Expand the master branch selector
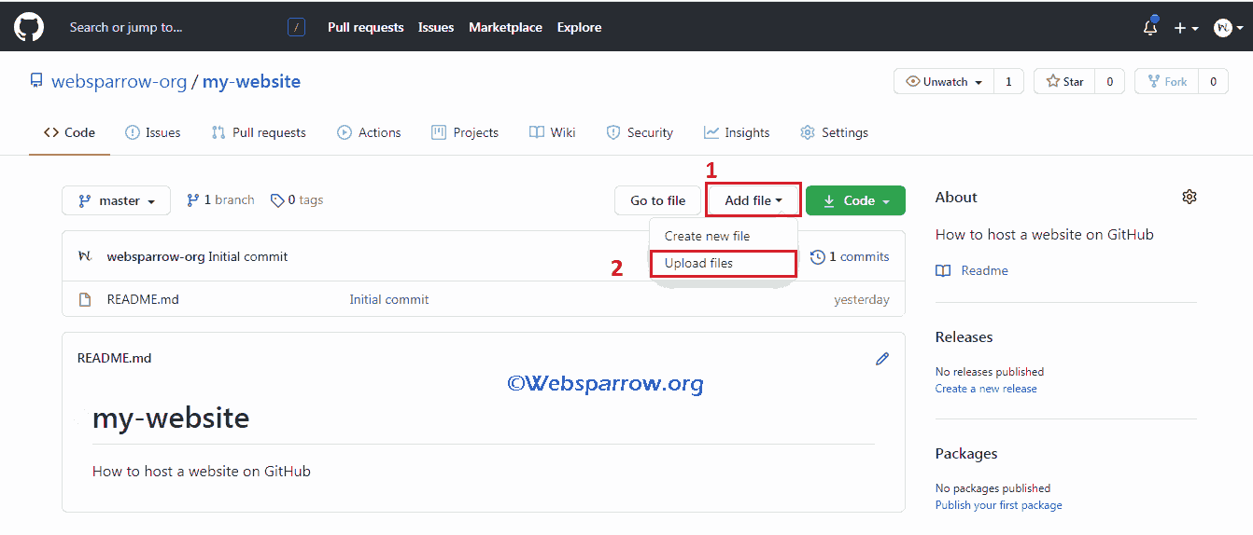The width and height of the screenshot is (1253, 535). 116,200
